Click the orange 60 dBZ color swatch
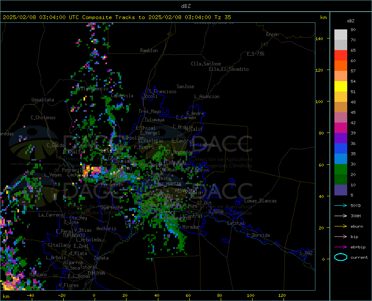 (341, 66)
